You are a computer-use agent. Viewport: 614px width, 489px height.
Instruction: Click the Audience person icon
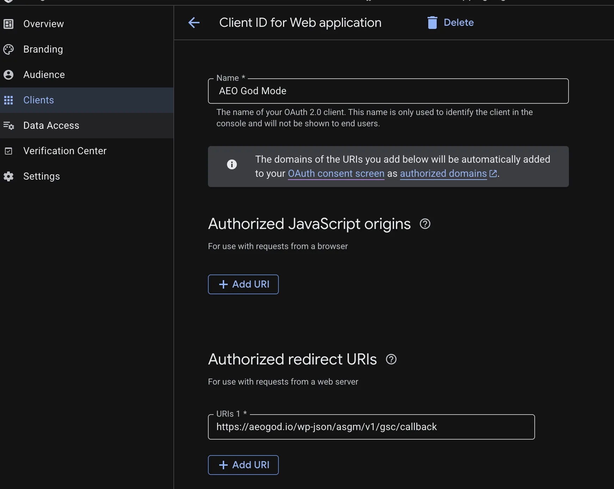[x=8, y=75]
